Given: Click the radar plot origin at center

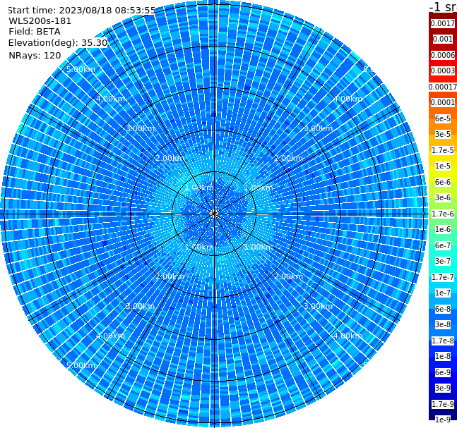Looking at the screenshot, I should click(x=214, y=214).
